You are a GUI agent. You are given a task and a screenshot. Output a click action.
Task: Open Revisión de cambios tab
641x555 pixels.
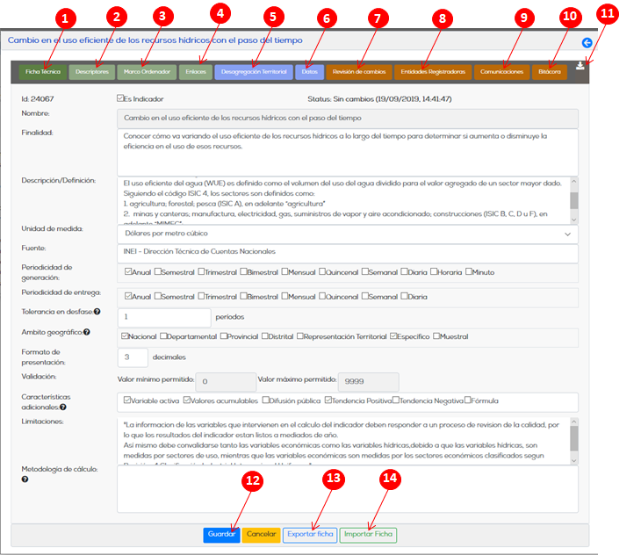(359, 72)
